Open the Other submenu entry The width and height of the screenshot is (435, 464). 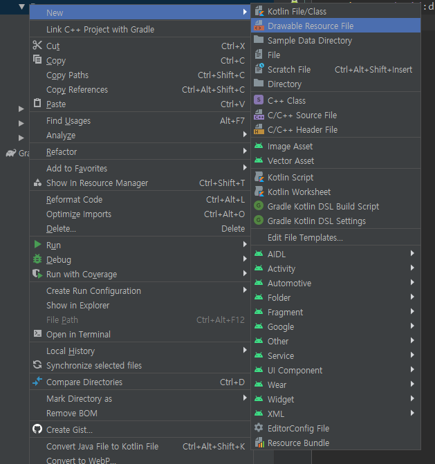coord(336,341)
